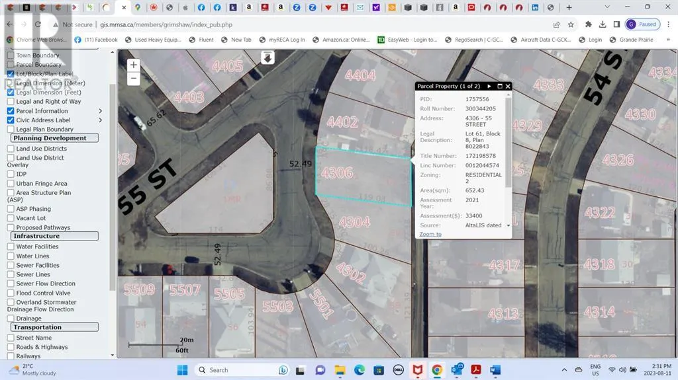Maximize the Parcel Property popup
This screenshot has height=380, width=678.
pyautogui.click(x=499, y=87)
